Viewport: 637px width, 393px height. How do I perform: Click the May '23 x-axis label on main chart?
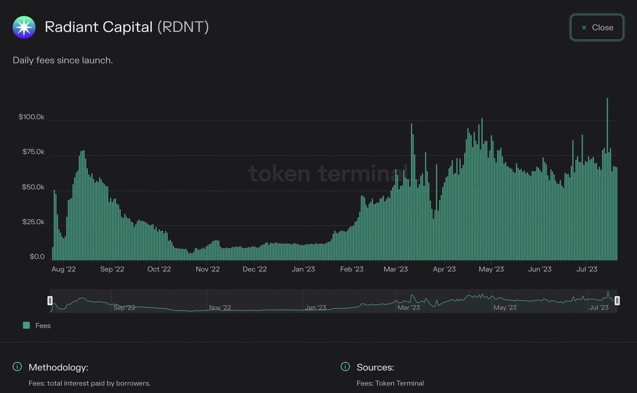491,269
